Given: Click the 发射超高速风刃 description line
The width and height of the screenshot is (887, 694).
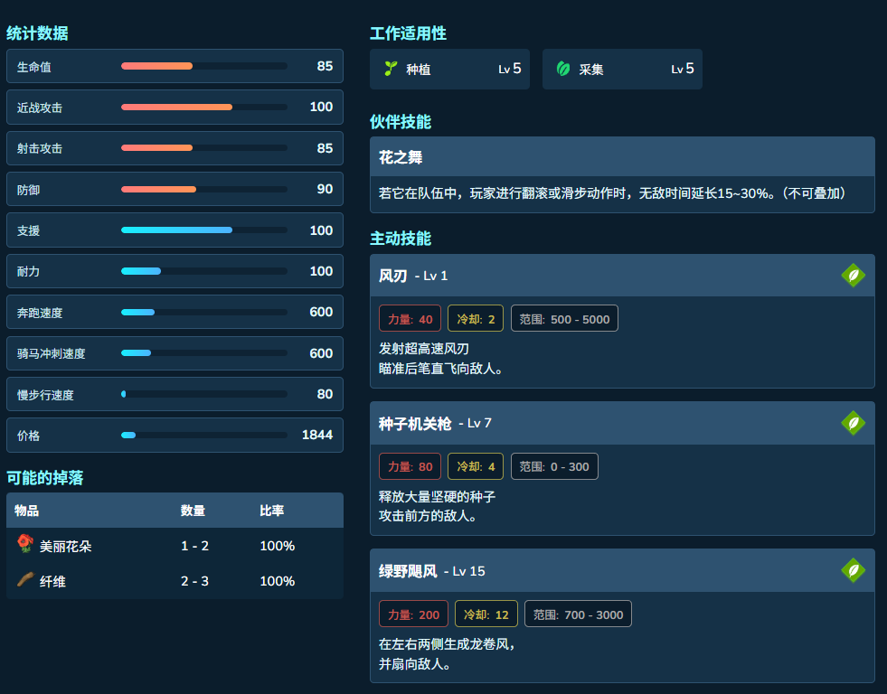Looking at the screenshot, I should pos(424,349).
